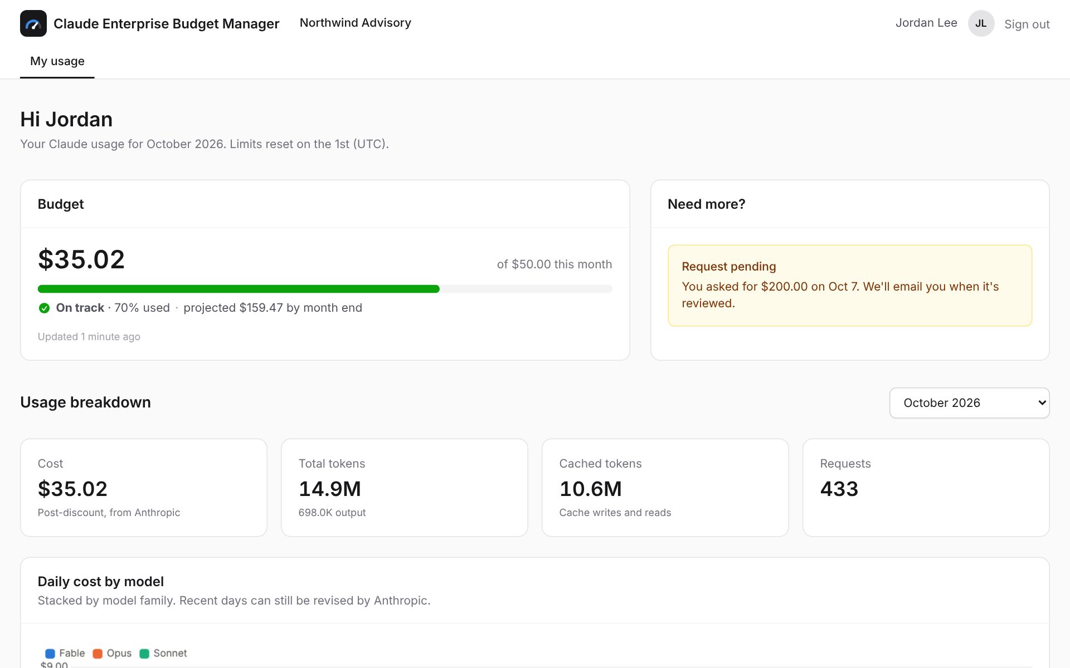Click the Requests 433 value
Viewport: 1070px width, 668px height.
point(839,489)
